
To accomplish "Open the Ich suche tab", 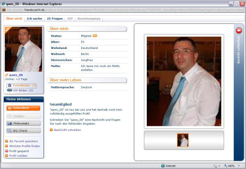I will (x=34, y=19).
